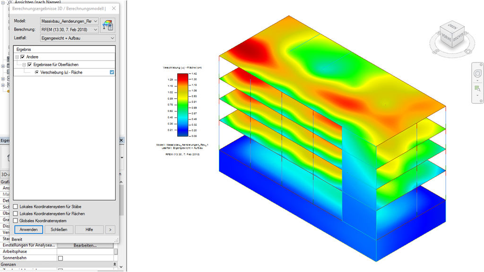The height and width of the screenshot is (272, 484).
Task: Enable the Globales Koordinatensystem checkbox
Action: point(15,220)
